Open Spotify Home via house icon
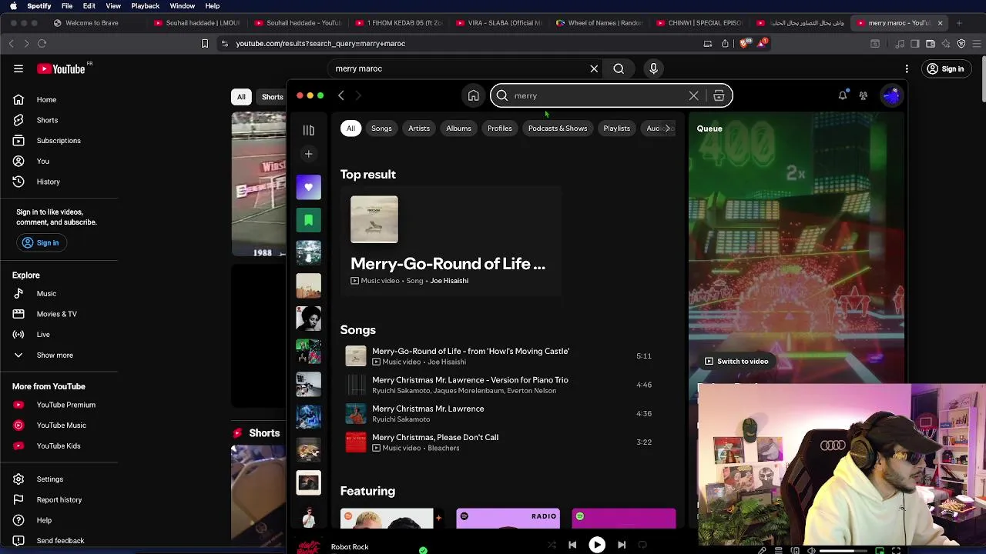 (473, 95)
